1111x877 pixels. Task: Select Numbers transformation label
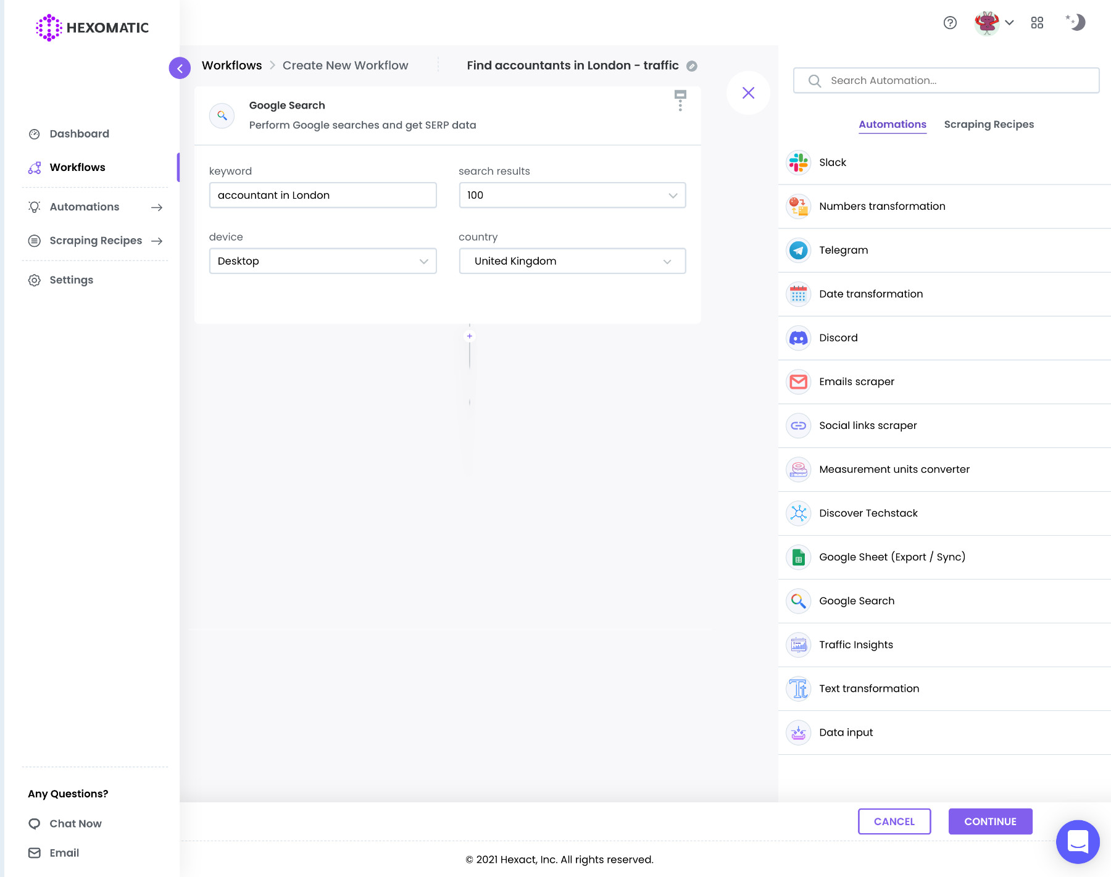tap(882, 206)
